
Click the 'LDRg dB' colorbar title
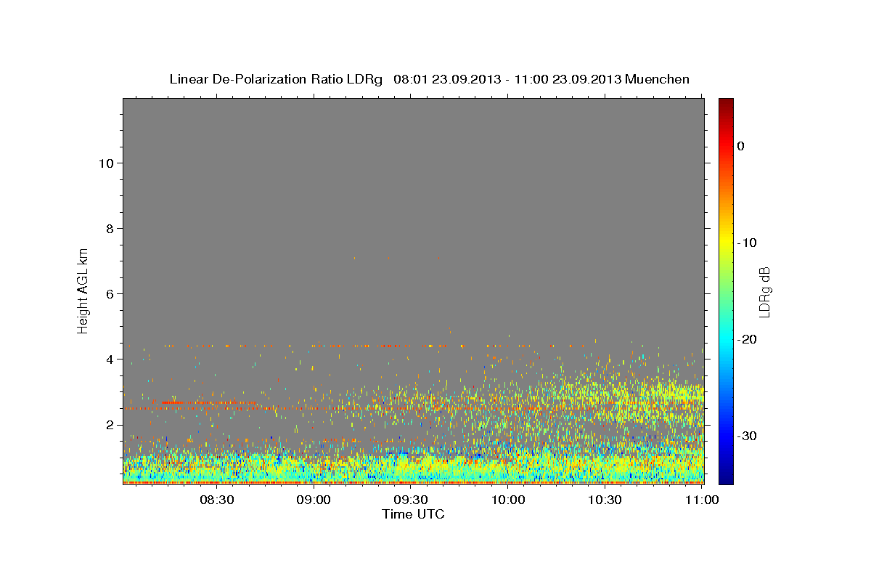pos(764,291)
